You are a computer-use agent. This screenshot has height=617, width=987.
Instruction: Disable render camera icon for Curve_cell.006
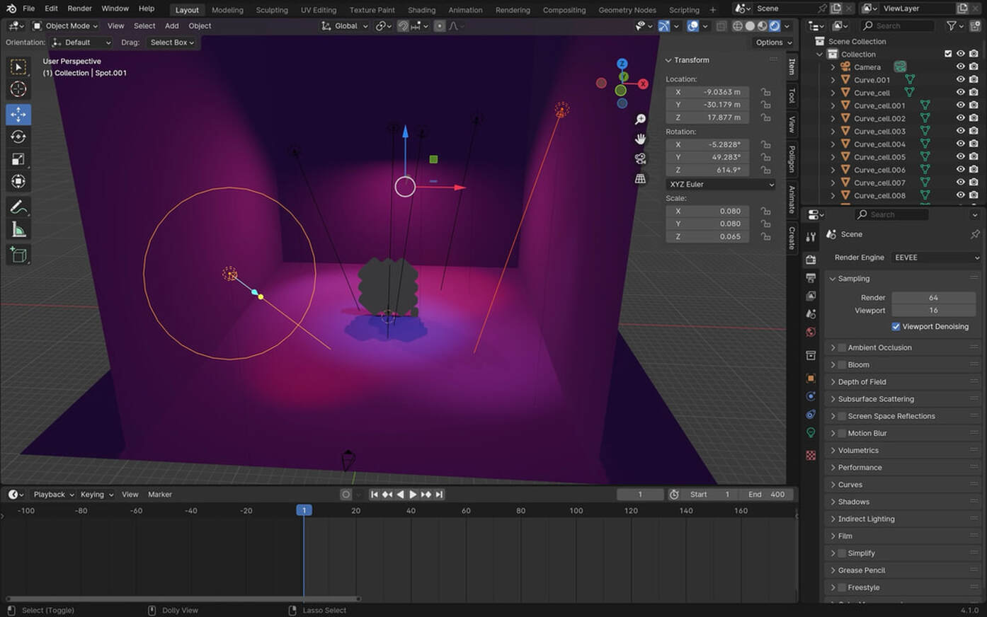pos(974,170)
